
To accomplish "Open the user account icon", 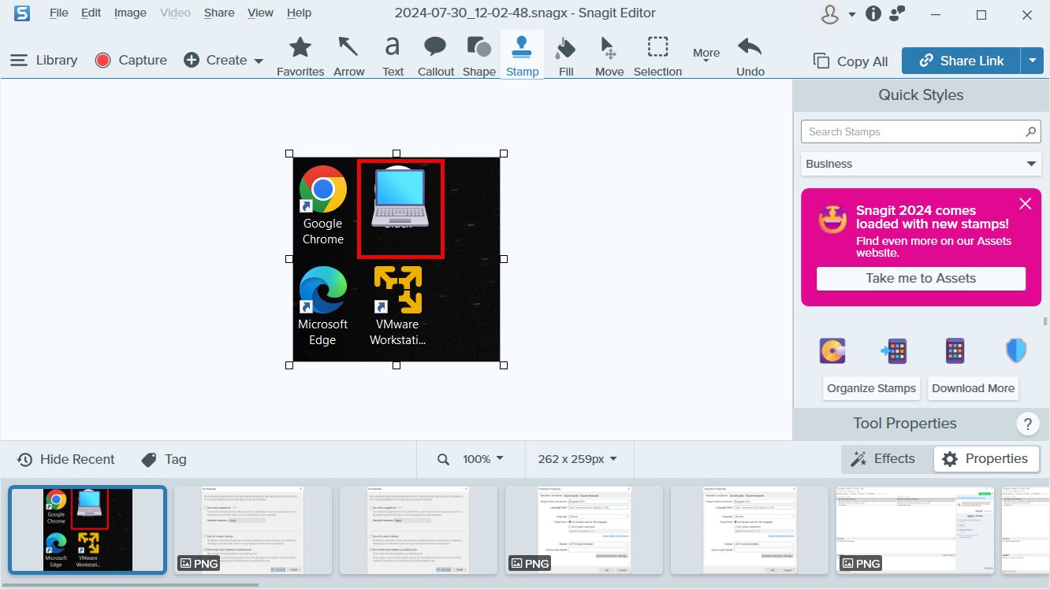I will click(829, 14).
